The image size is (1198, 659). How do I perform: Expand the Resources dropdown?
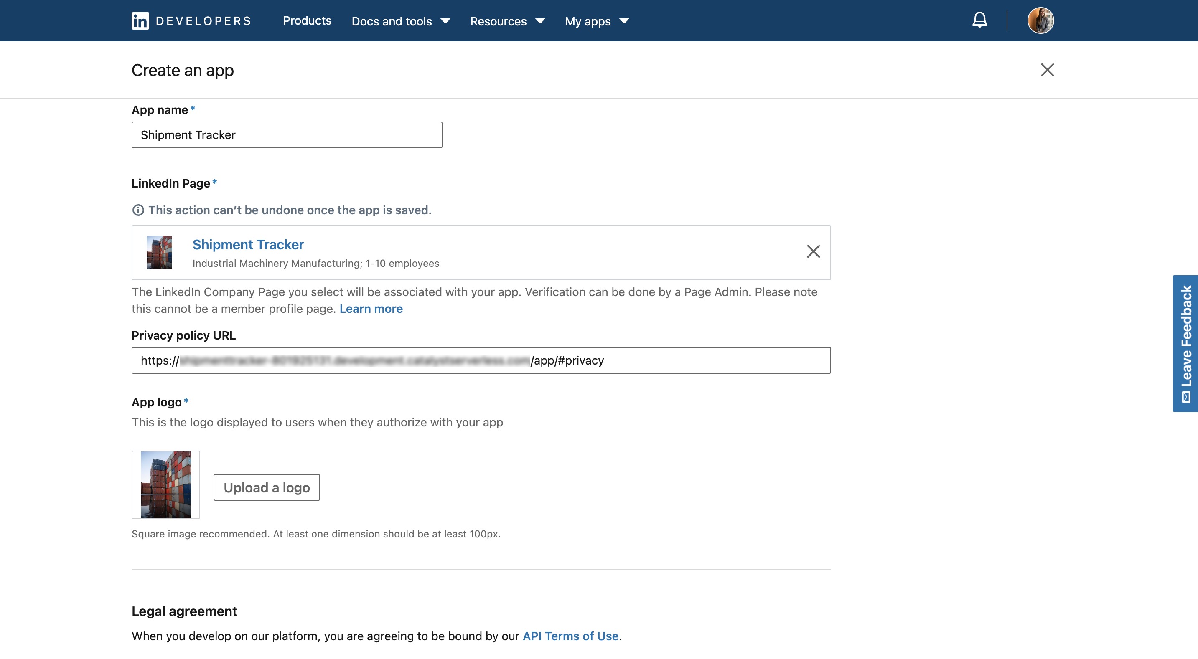tap(508, 21)
